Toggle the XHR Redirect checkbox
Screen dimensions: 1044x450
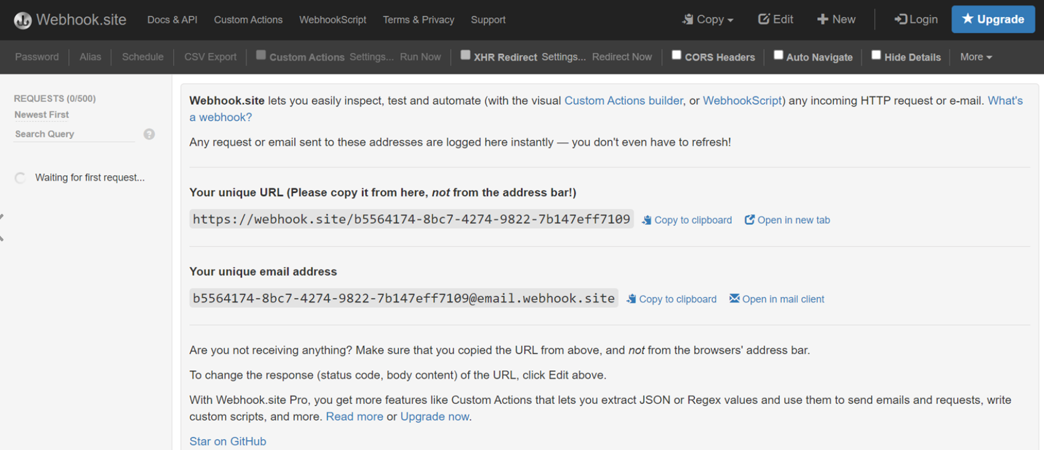pyautogui.click(x=465, y=55)
